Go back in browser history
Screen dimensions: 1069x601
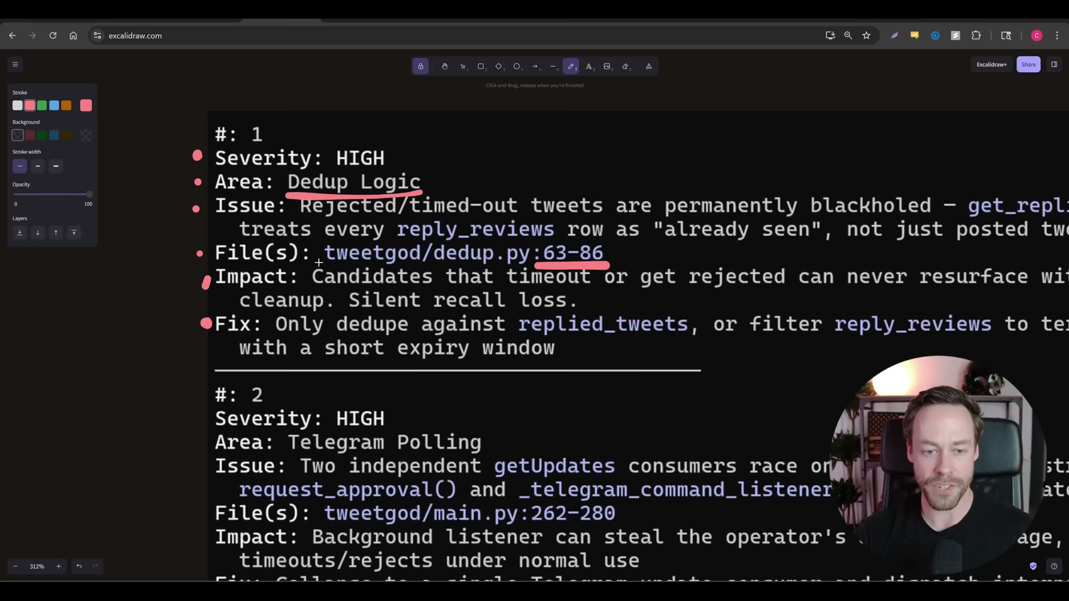[x=12, y=36]
